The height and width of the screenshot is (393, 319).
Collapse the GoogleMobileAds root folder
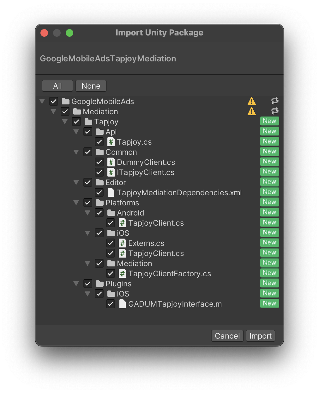coord(42,102)
